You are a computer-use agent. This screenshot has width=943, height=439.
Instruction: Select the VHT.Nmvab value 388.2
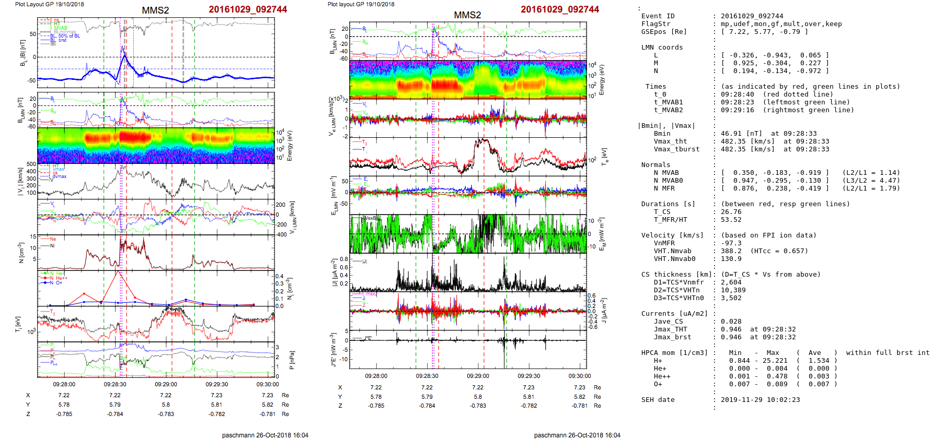(731, 251)
